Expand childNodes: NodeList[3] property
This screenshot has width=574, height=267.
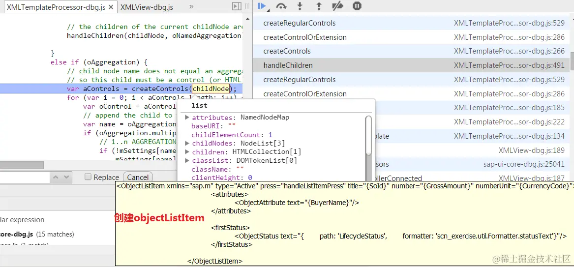187,143
